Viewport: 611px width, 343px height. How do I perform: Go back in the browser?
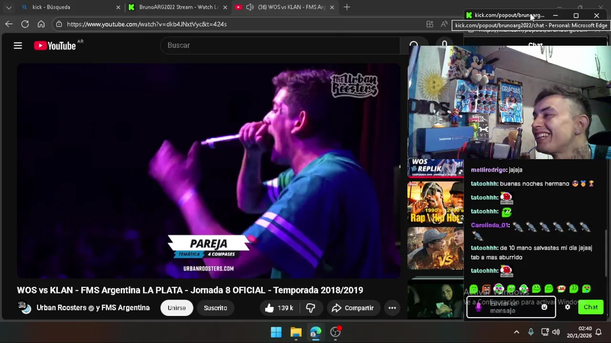9,24
